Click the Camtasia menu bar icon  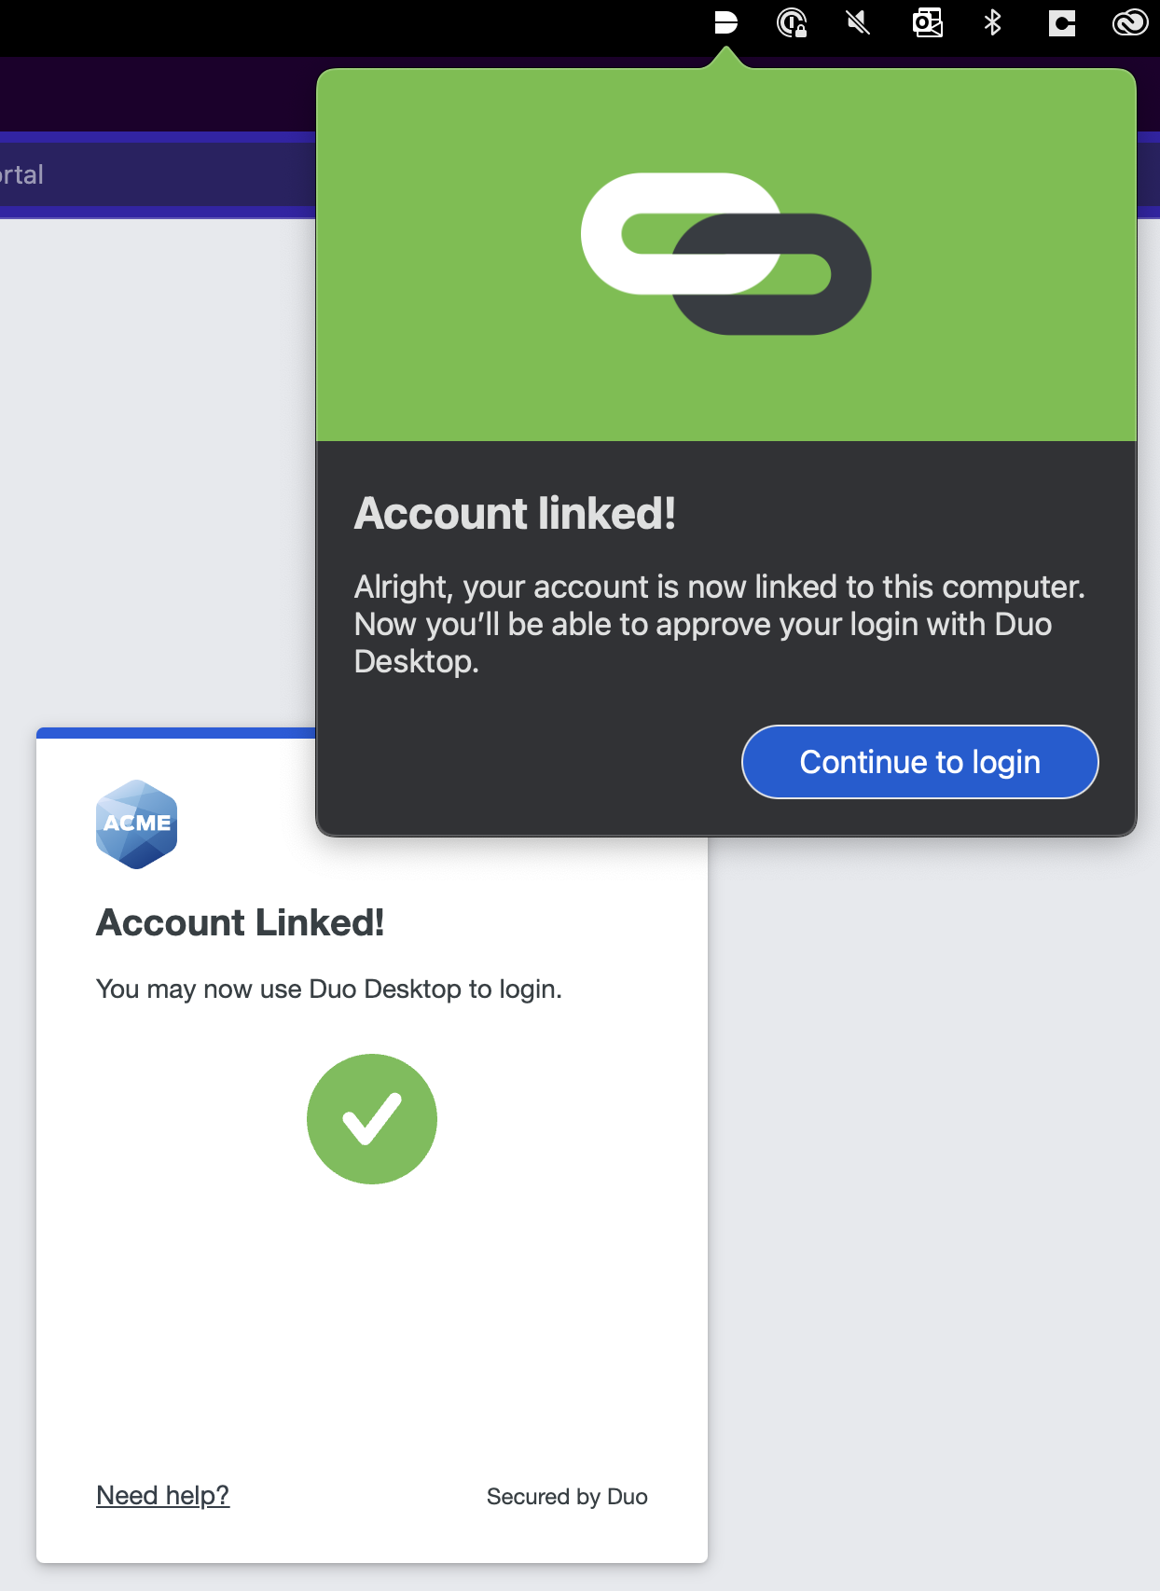[1060, 23]
